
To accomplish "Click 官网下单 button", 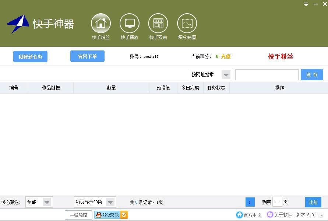I will pos(87,56).
